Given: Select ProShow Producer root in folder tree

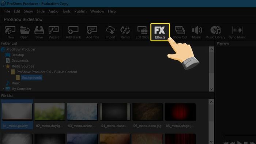Looking at the screenshot, I should tap(21, 49).
